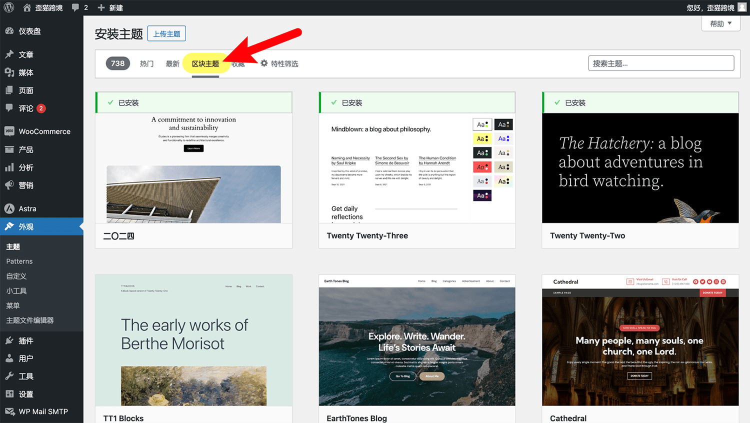Screen dimensions: 750x423
Task: Click the TT1 Blocks theme name
Action: [x=123, y=418]
